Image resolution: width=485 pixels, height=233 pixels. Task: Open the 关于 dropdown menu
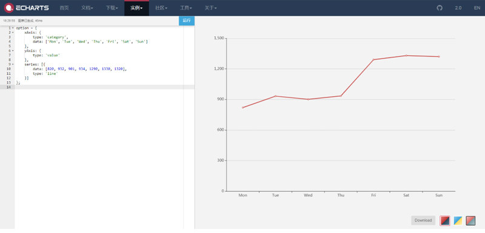coord(210,8)
